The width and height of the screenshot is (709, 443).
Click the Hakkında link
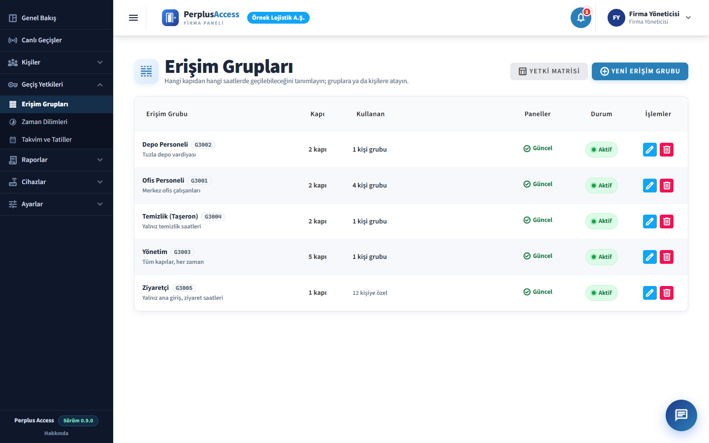pyautogui.click(x=56, y=433)
